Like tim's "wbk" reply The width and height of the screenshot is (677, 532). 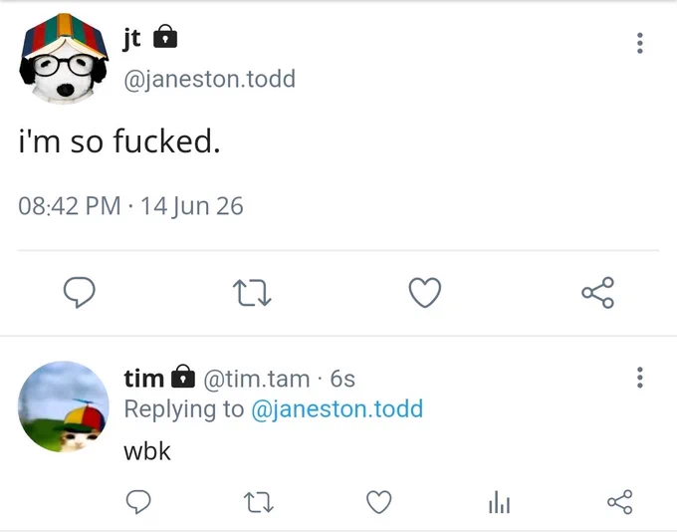click(x=378, y=502)
